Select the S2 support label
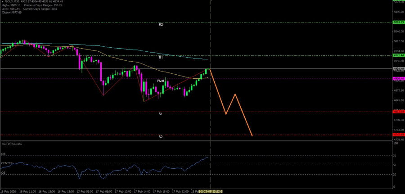Viewport: 405px width, 194px height. (x=160, y=137)
